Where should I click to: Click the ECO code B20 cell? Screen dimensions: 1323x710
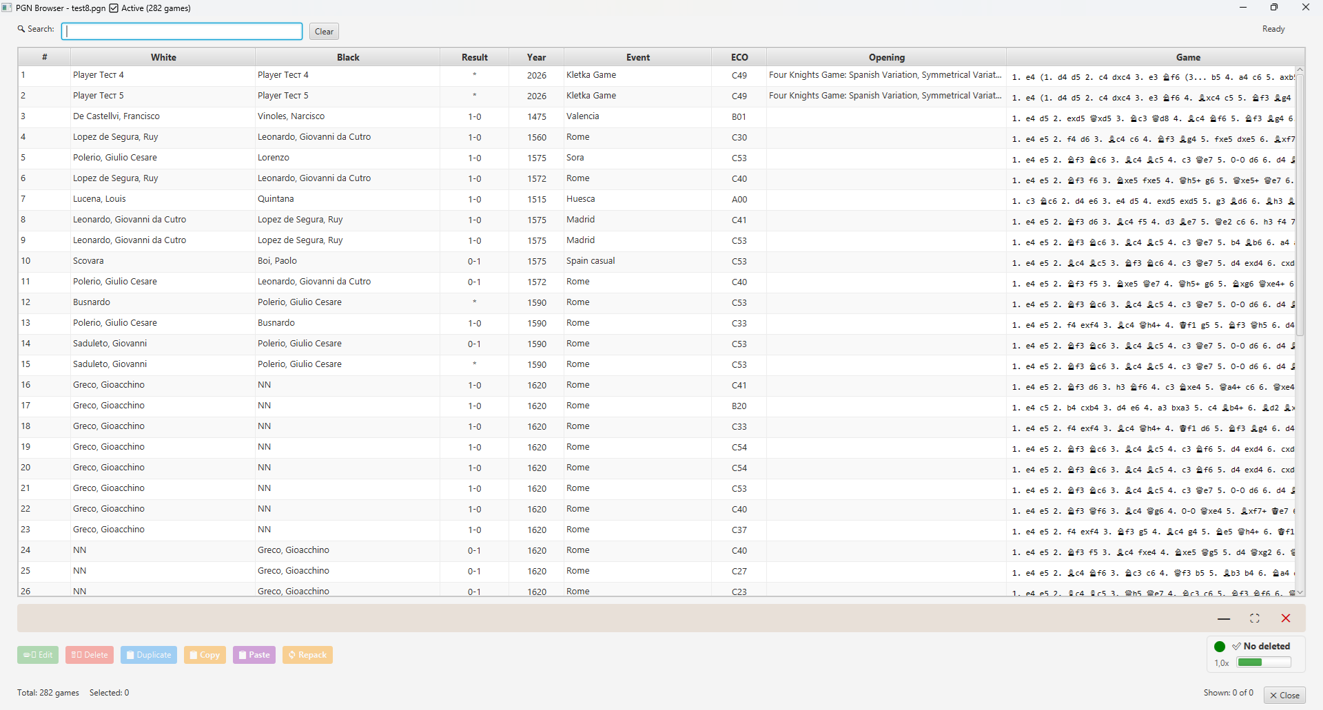[739, 406]
